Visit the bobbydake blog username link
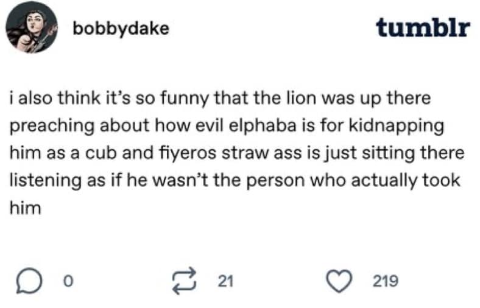Screen dimensions: 480x308 (x=120, y=27)
